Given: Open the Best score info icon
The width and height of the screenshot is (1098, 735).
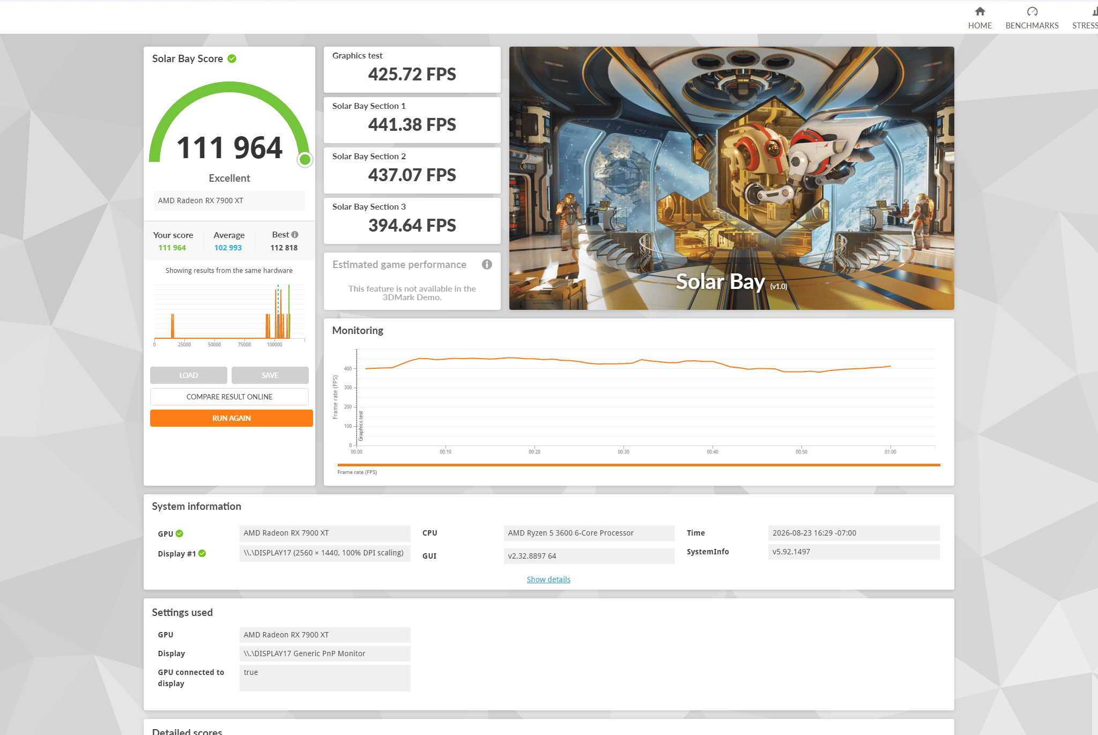Looking at the screenshot, I should tap(295, 234).
